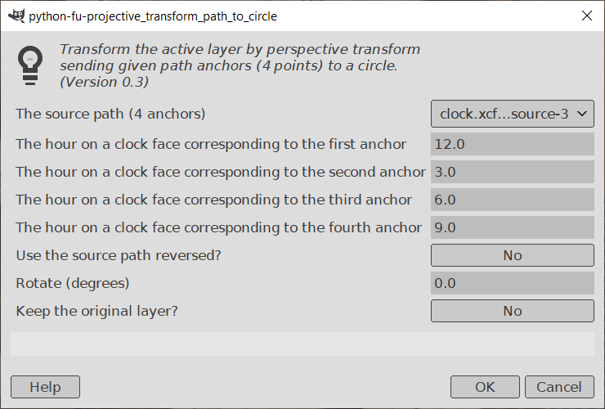Open Help for this plugin
605x409 pixels.
point(45,387)
